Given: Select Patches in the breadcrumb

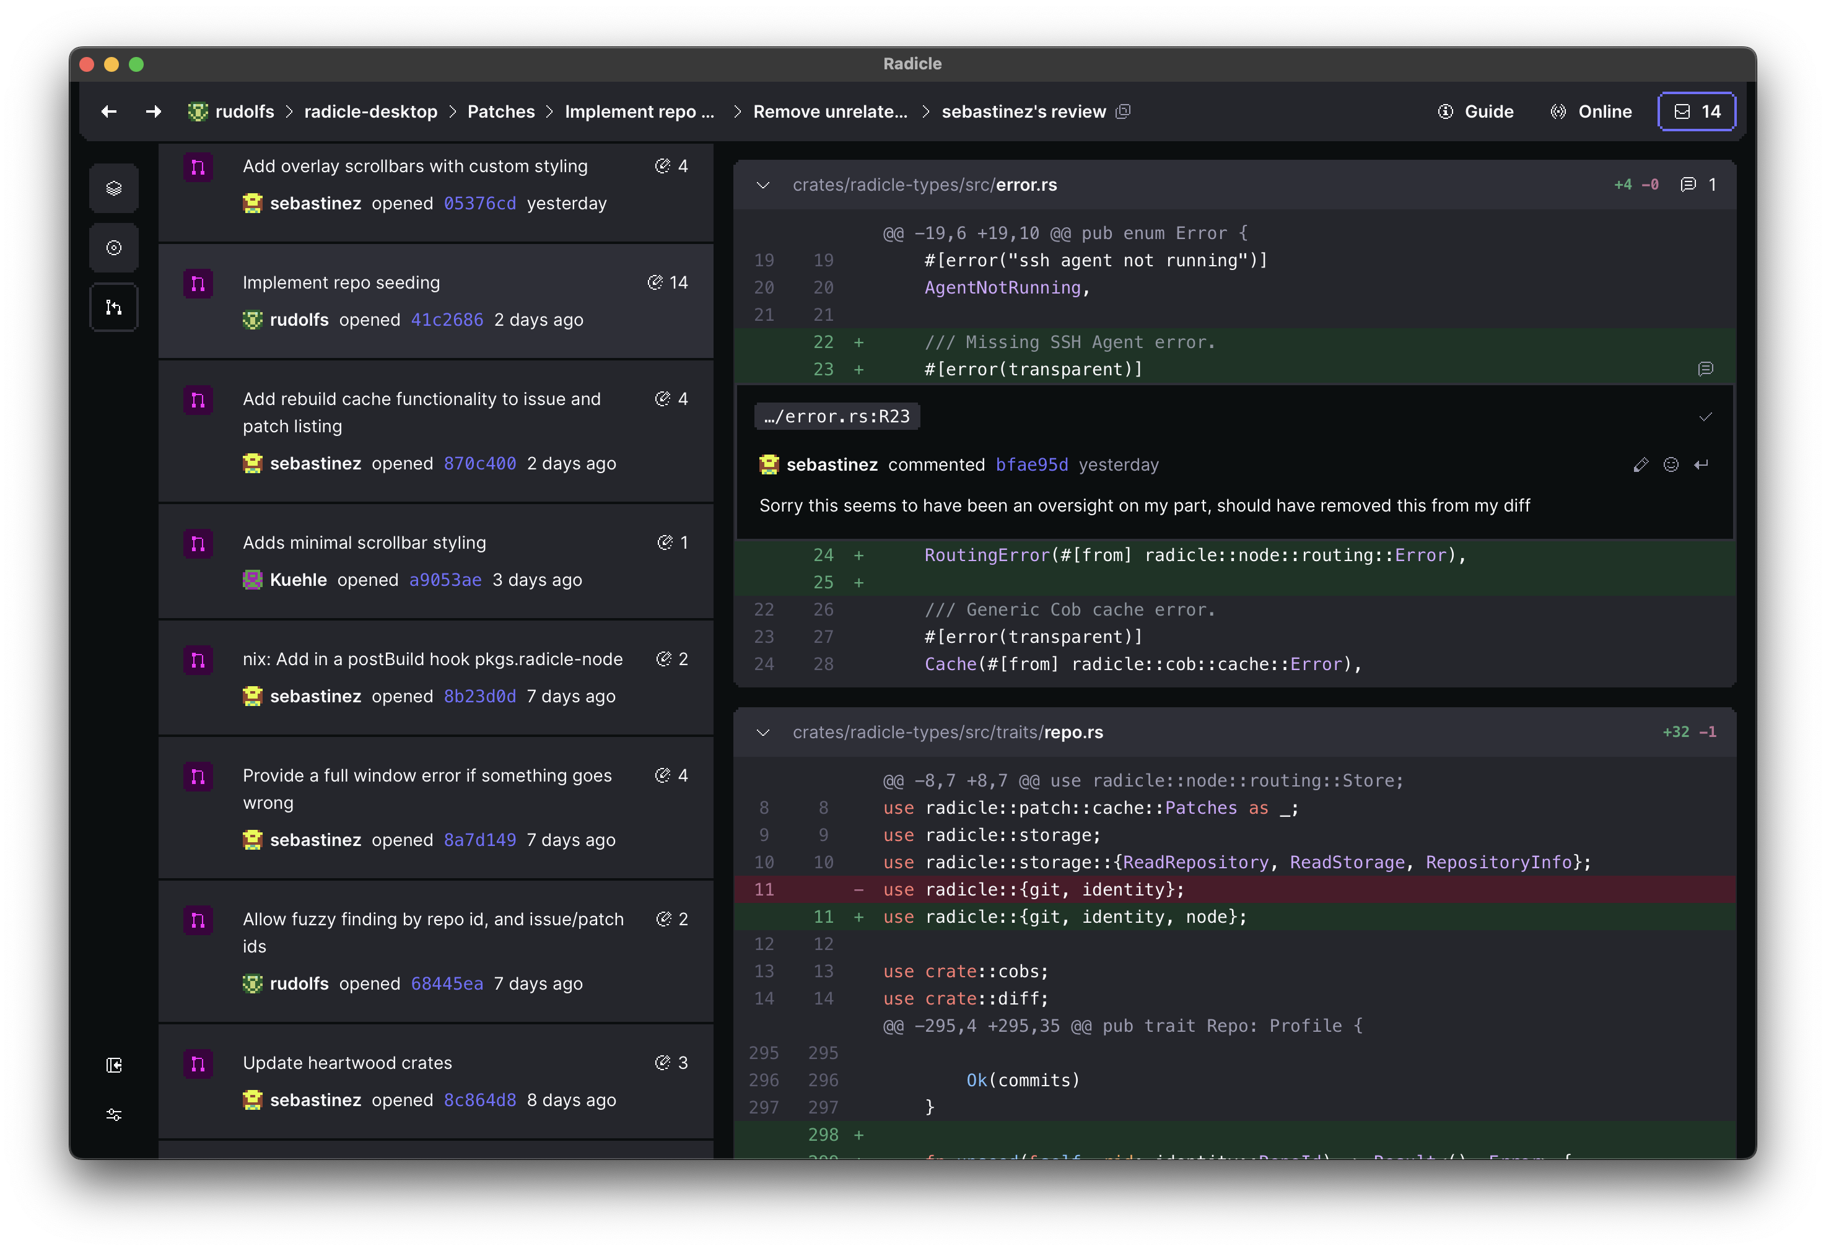Looking at the screenshot, I should [500, 111].
